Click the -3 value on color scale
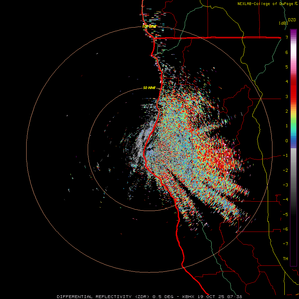Screen dimensions: 299x299 [285, 185]
